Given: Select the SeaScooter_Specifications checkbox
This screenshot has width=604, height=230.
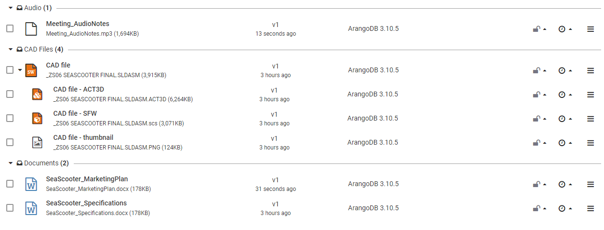Looking at the screenshot, I should tap(10, 208).
